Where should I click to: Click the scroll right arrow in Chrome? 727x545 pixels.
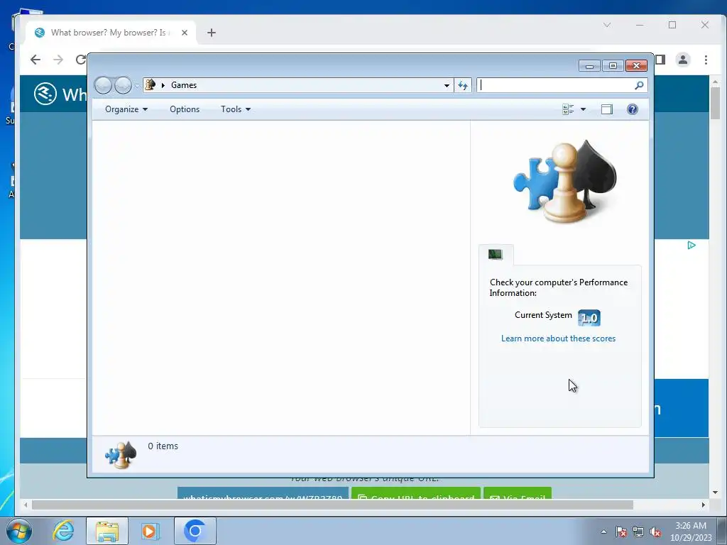[x=704, y=505]
